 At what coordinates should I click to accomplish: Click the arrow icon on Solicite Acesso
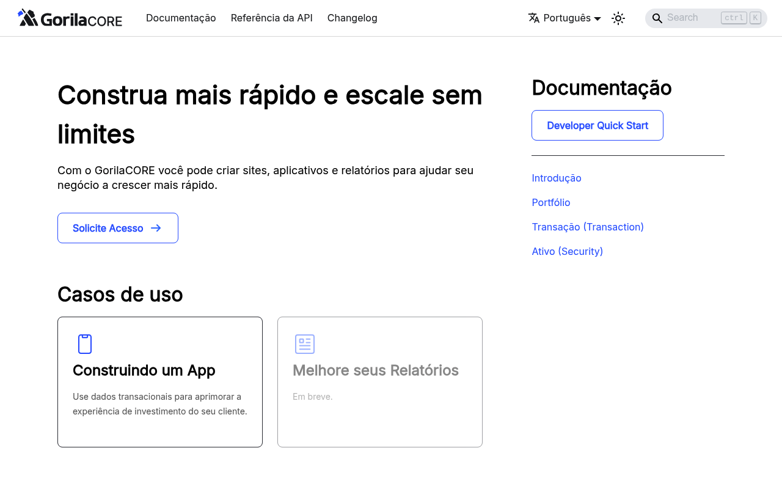tap(156, 228)
